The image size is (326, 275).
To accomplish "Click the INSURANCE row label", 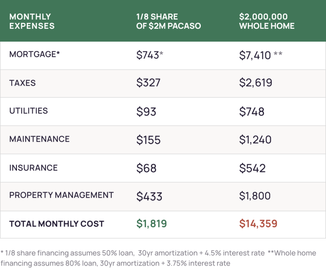I will pyautogui.click(x=33, y=168).
